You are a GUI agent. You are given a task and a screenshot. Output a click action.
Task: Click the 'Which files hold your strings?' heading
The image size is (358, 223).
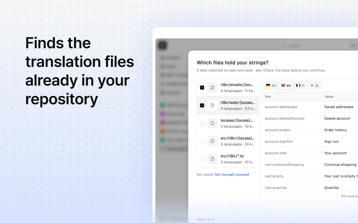[x=232, y=63]
